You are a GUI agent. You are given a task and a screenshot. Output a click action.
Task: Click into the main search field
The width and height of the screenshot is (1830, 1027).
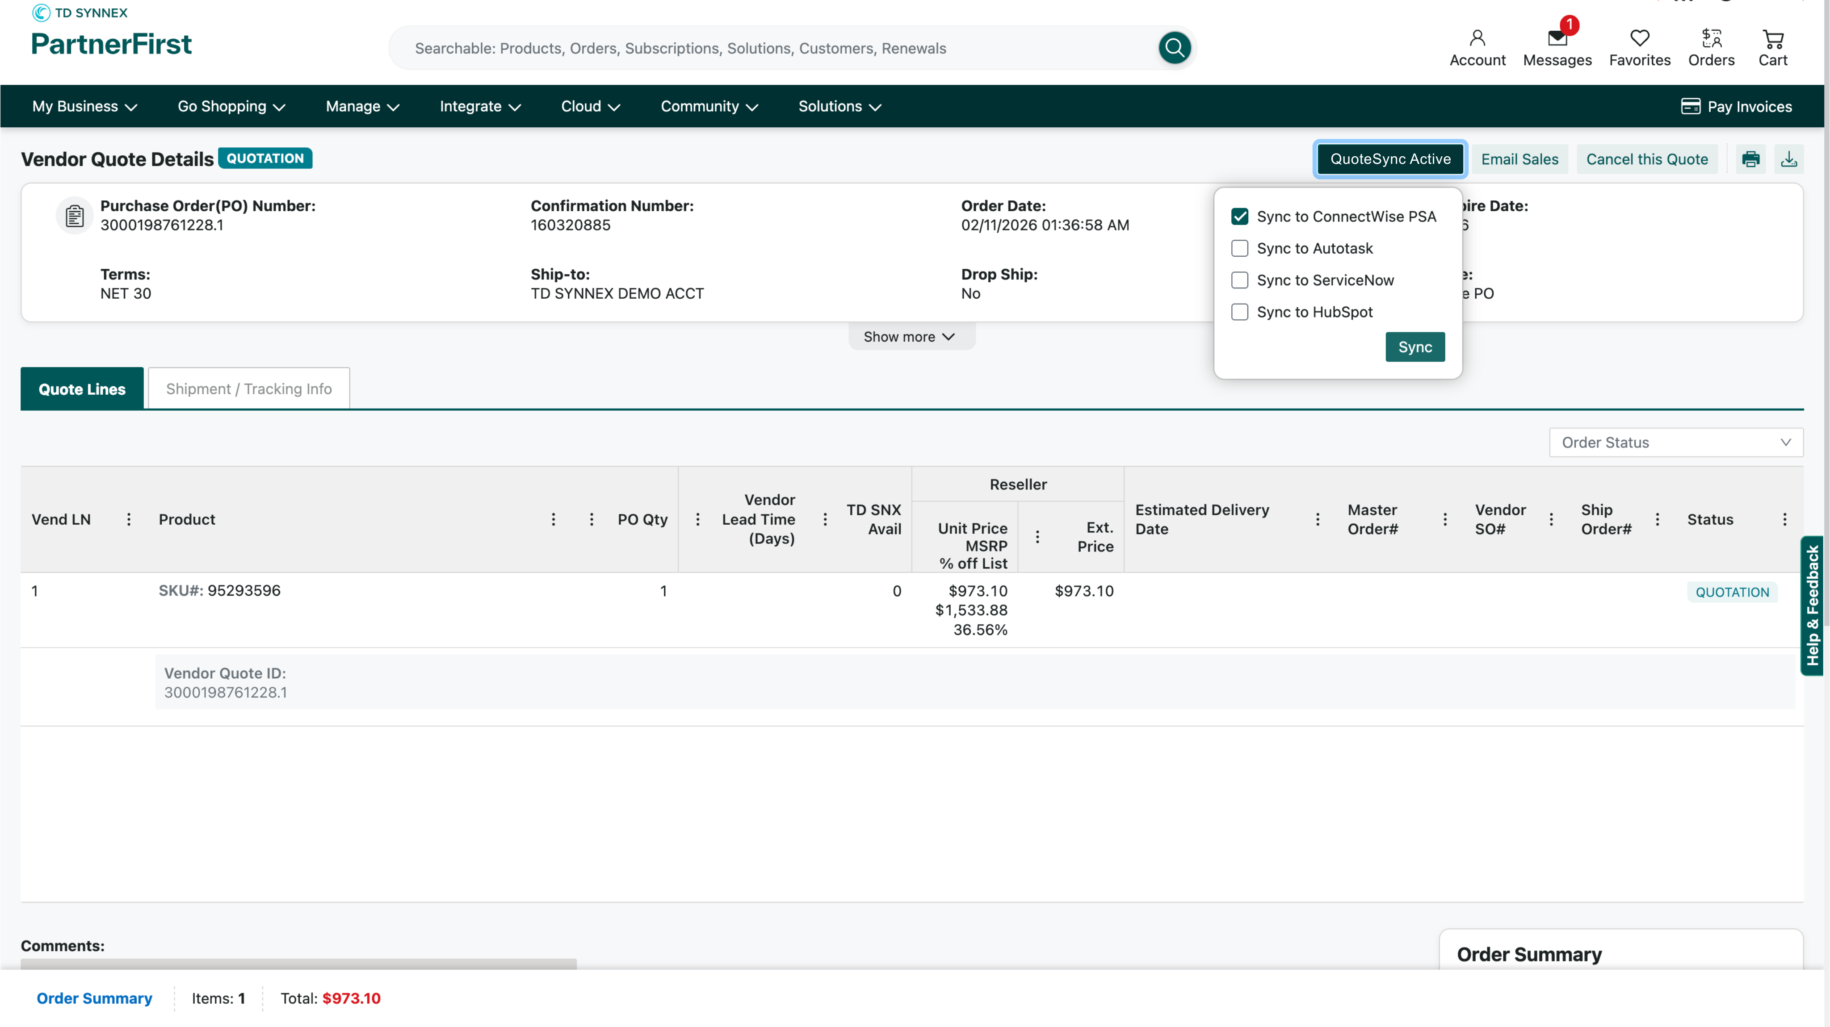pos(774,48)
